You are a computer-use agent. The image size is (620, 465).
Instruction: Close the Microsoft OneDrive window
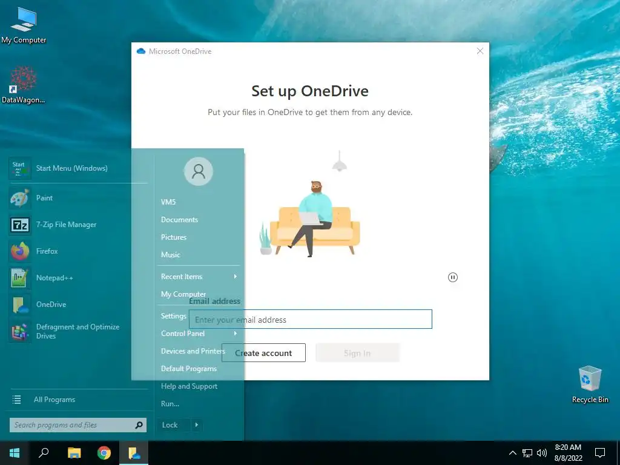coord(480,51)
